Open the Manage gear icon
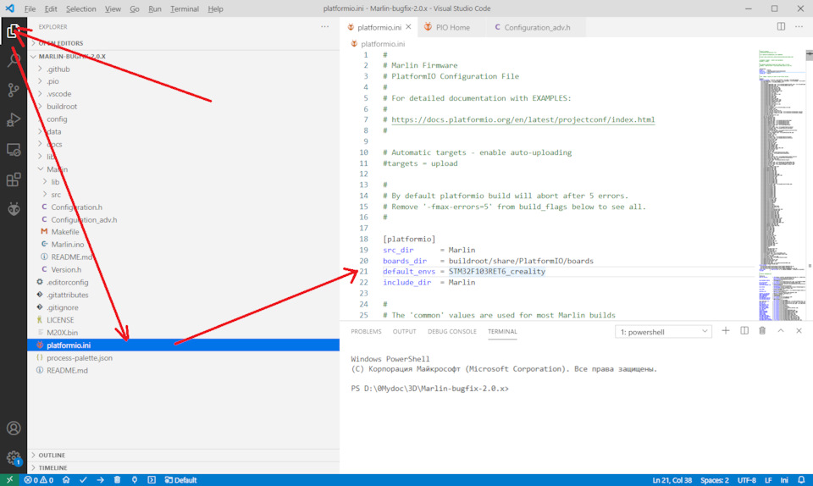The height and width of the screenshot is (486, 813). coord(14,458)
